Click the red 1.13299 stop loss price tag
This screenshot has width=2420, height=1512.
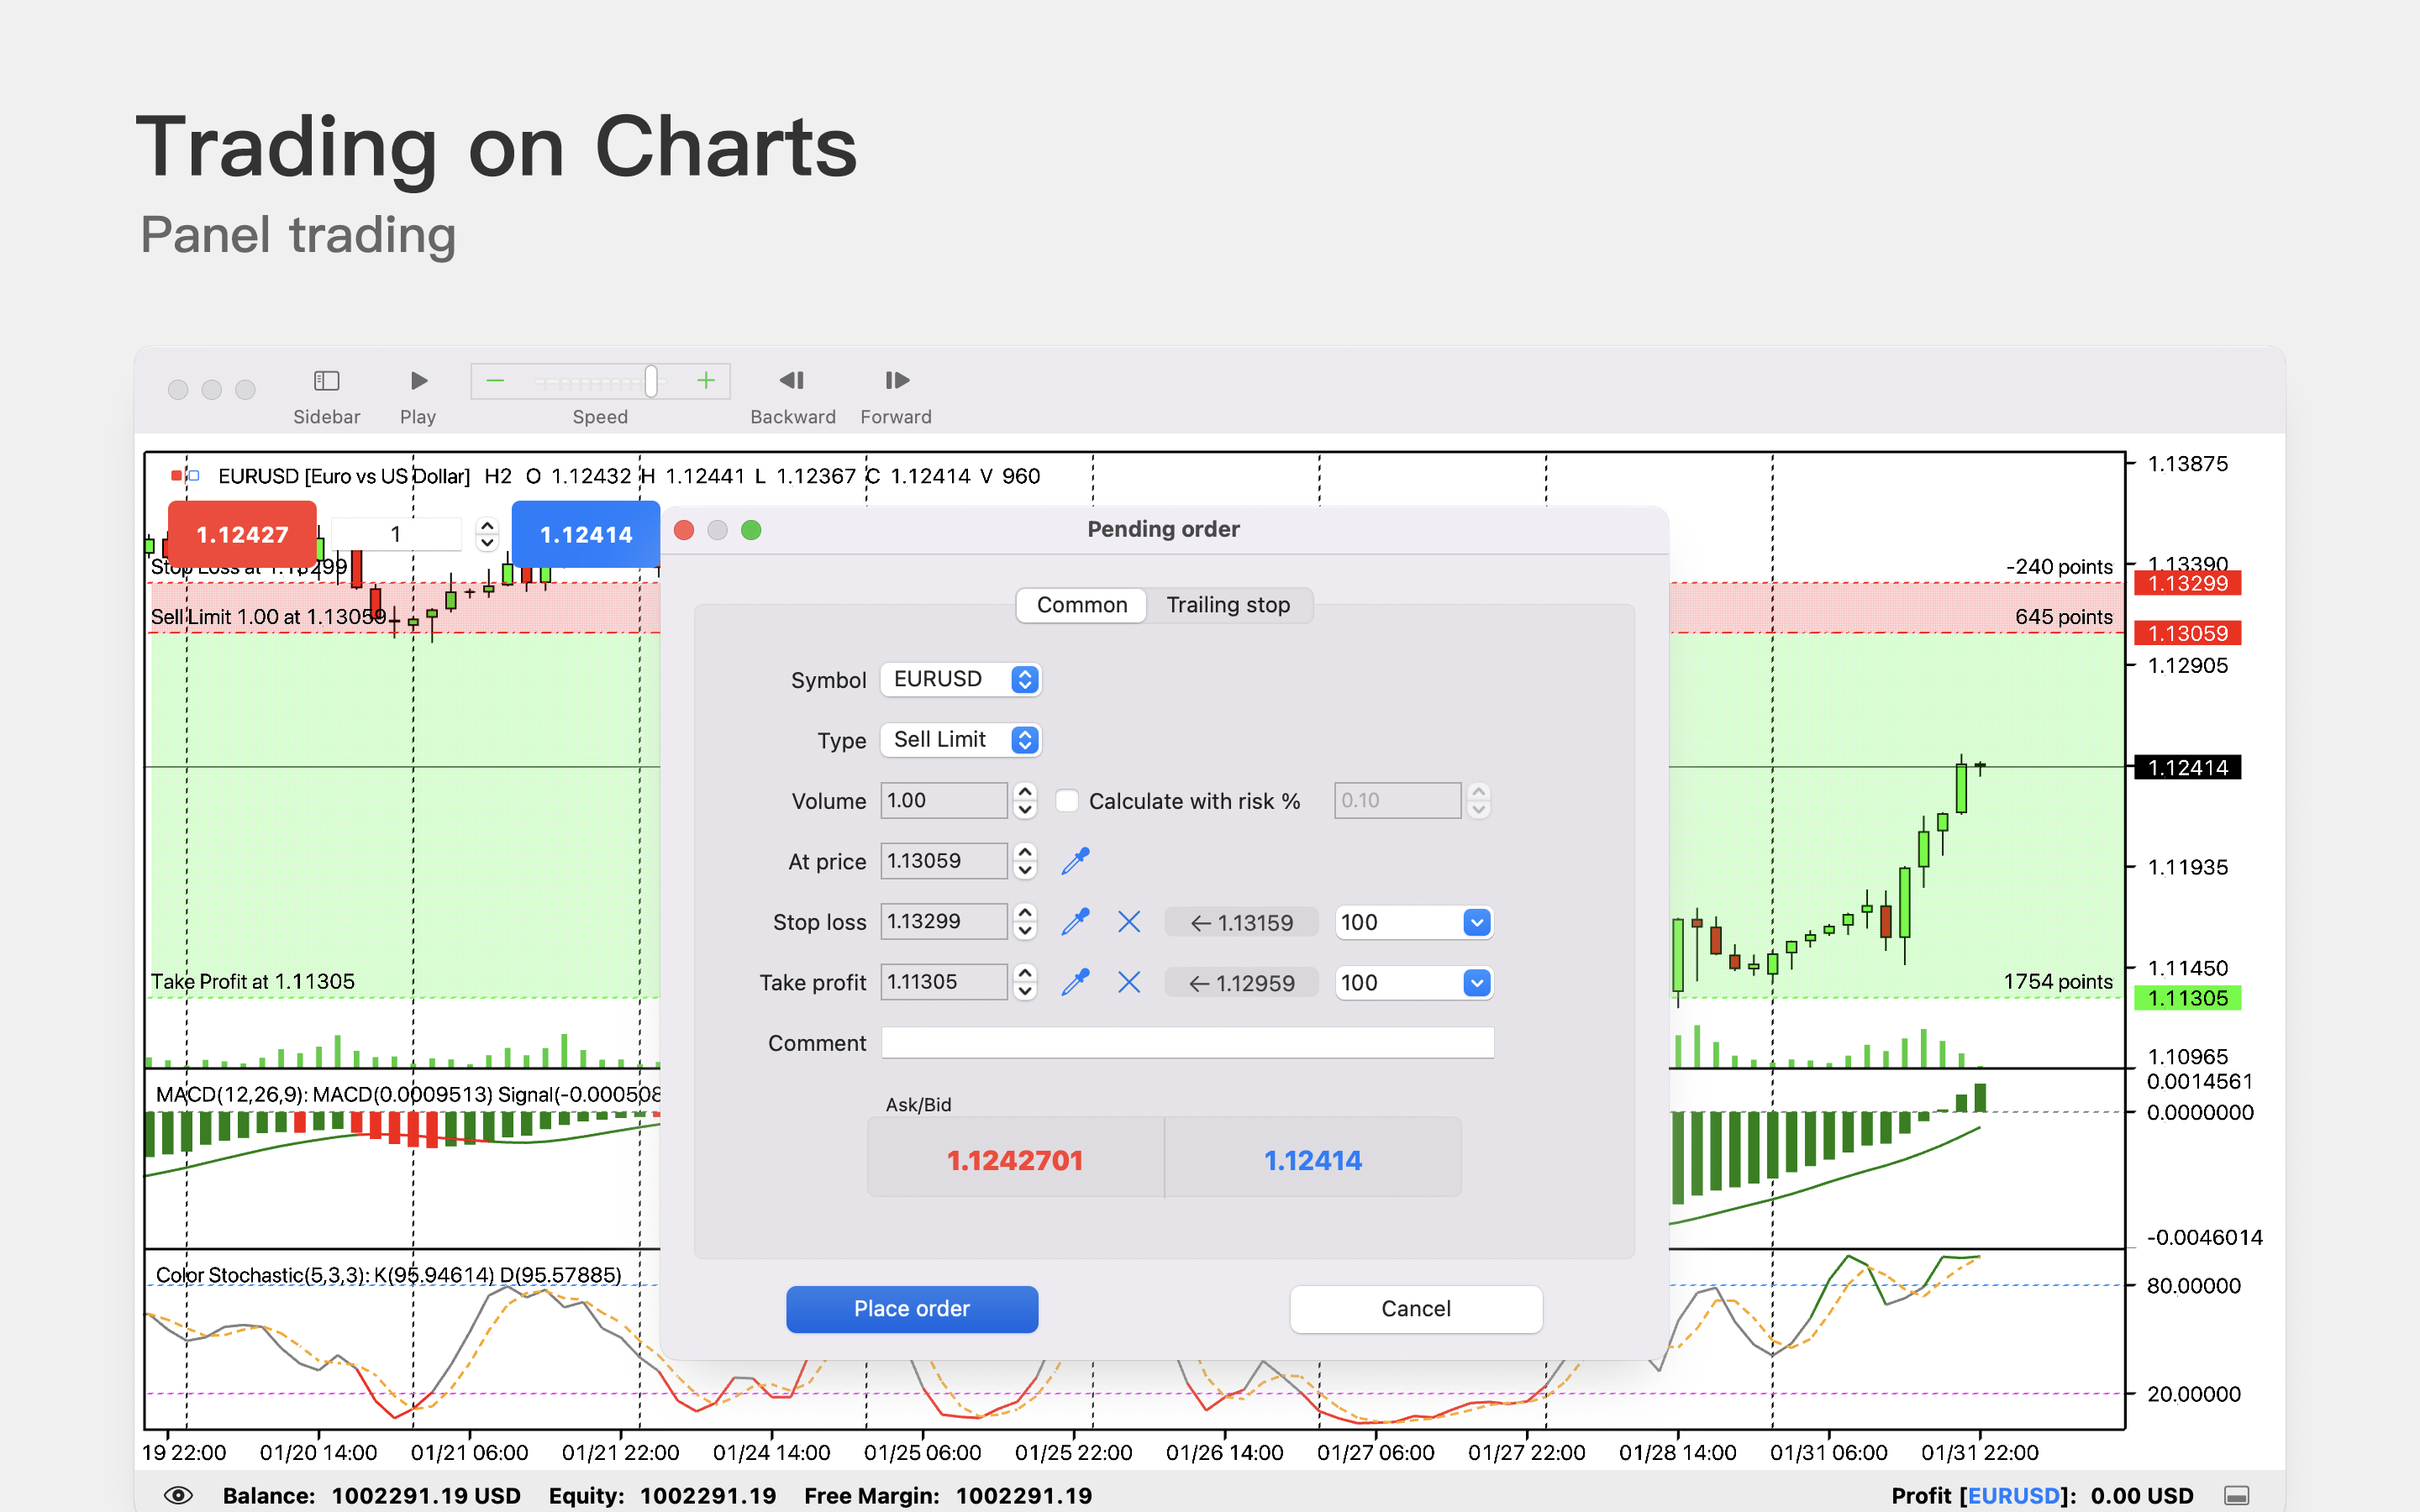click(x=2187, y=583)
